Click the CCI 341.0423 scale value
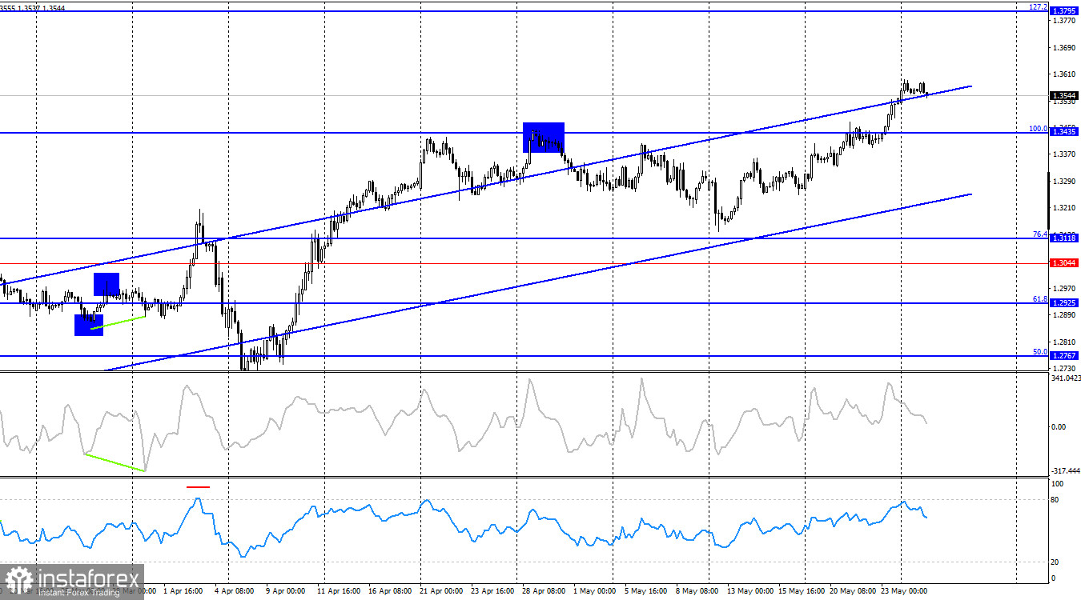Screen dimensions: 1081x600 click(x=1065, y=378)
